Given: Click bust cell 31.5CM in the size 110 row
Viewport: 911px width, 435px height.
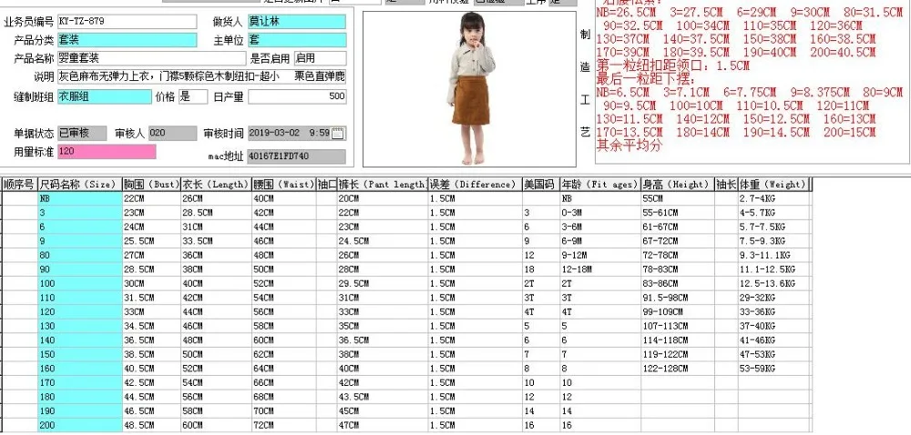Looking at the screenshot, I should [x=151, y=298].
